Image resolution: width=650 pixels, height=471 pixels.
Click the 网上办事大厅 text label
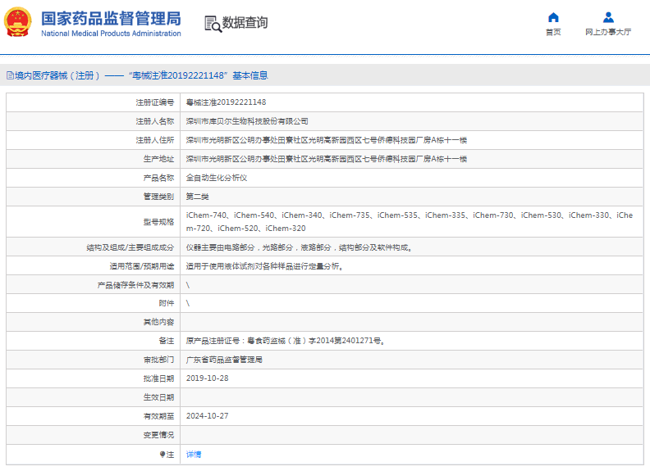pyautogui.click(x=608, y=32)
